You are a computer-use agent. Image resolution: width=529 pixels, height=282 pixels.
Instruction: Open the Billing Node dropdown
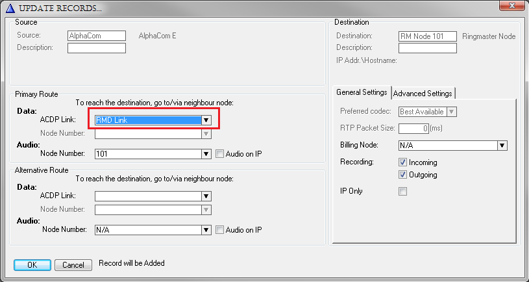point(502,146)
